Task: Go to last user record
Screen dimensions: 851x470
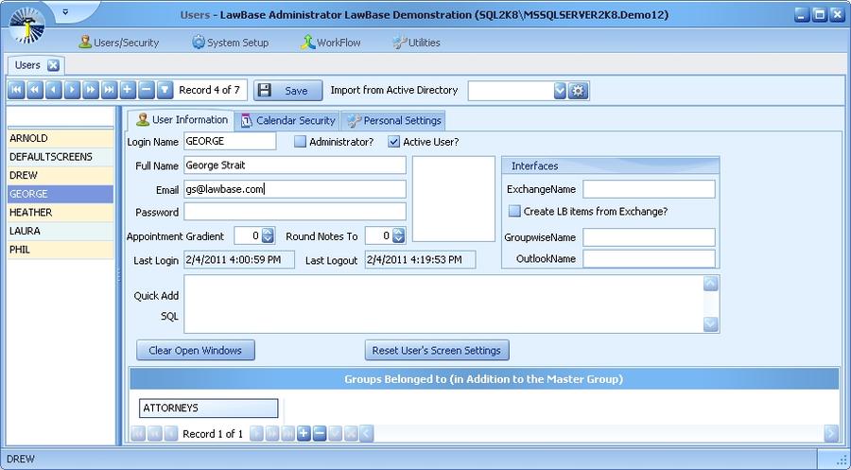Action: [109, 90]
